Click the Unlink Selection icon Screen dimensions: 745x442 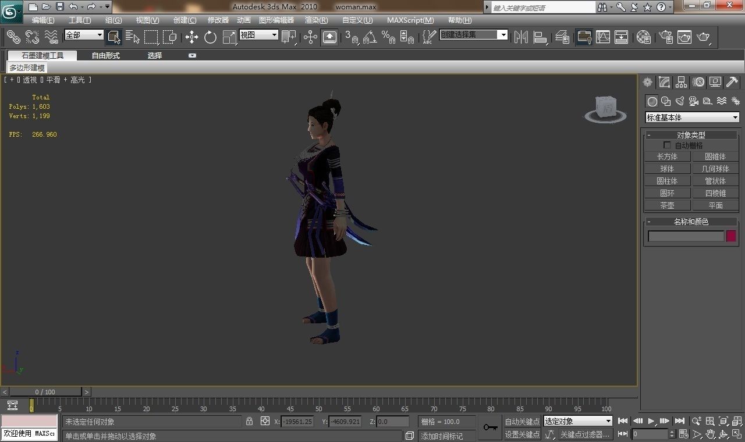point(32,37)
